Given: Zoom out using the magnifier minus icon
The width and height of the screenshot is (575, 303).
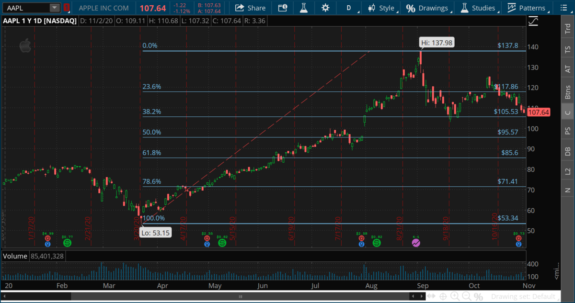Looking at the screenshot, I should [x=467, y=297].
